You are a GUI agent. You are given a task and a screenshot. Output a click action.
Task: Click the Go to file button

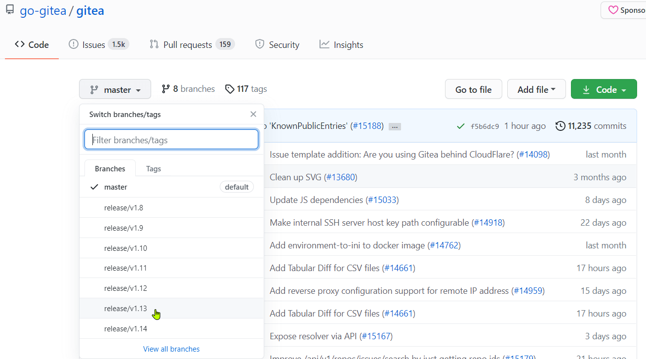473,89
